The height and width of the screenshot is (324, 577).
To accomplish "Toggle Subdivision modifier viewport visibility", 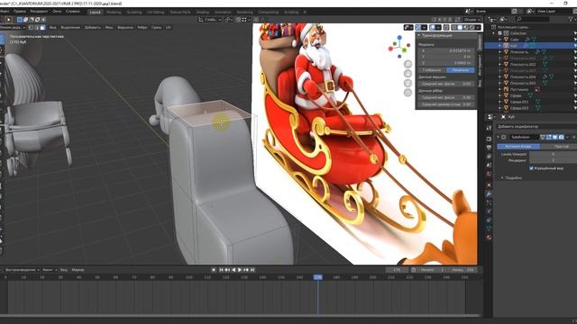I will (x=555, y=137).
